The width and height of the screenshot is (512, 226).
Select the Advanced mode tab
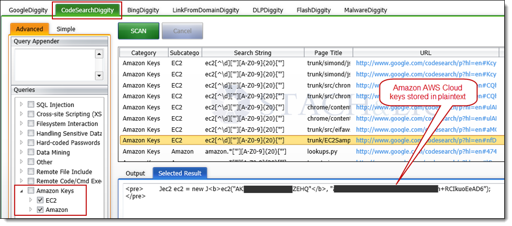click(30, 29)
